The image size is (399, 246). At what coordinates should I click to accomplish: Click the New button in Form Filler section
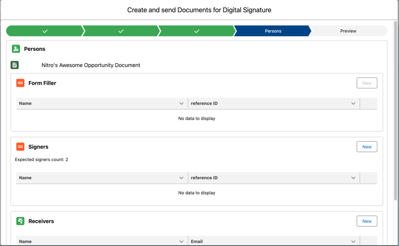point(367,83)
